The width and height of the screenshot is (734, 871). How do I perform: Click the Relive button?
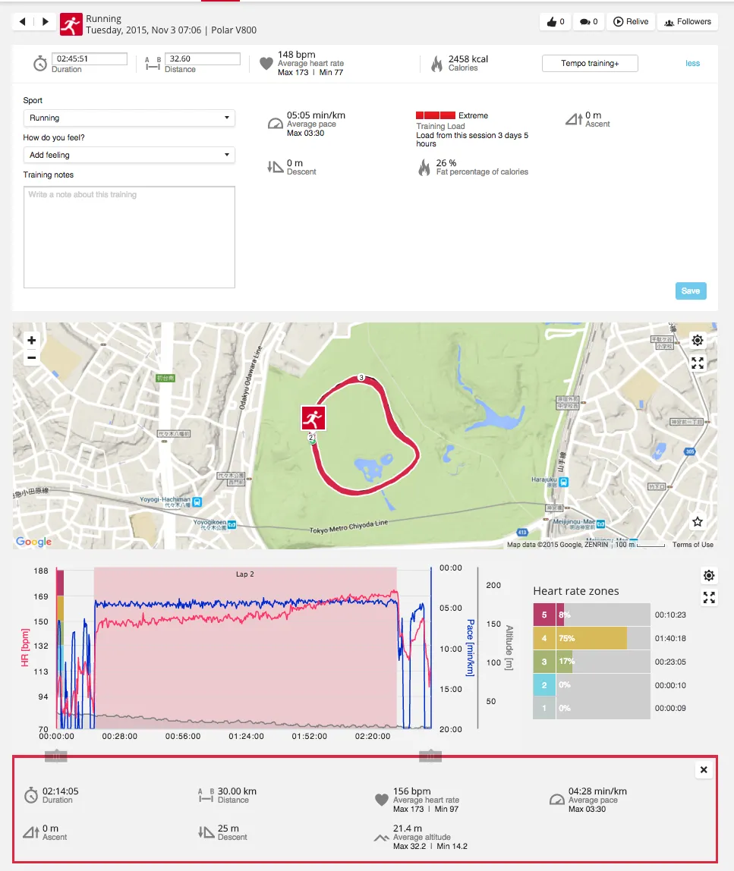point(631,22)
